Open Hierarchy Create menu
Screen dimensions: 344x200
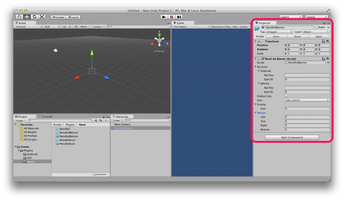click(x=117, y=120)
